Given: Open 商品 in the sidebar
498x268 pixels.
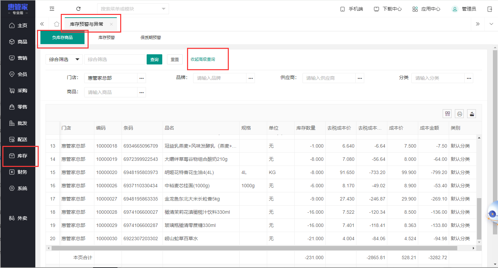Looking at the screenshot, I should [18, 42].
